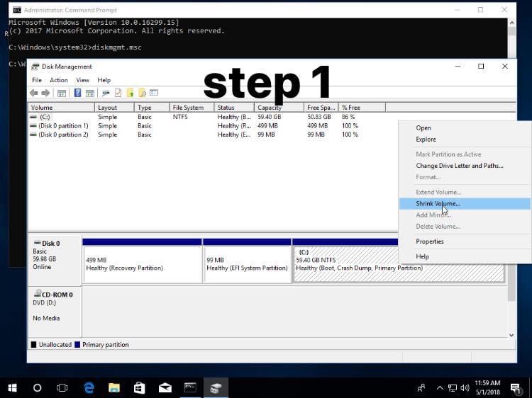This screenshot has width=532, height=398.
Task: Click the network icon in system tray
Action: 453,388
